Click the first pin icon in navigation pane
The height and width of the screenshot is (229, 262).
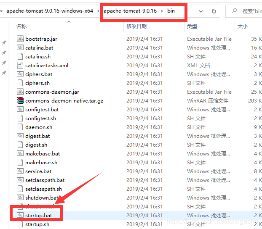[4, 42]
